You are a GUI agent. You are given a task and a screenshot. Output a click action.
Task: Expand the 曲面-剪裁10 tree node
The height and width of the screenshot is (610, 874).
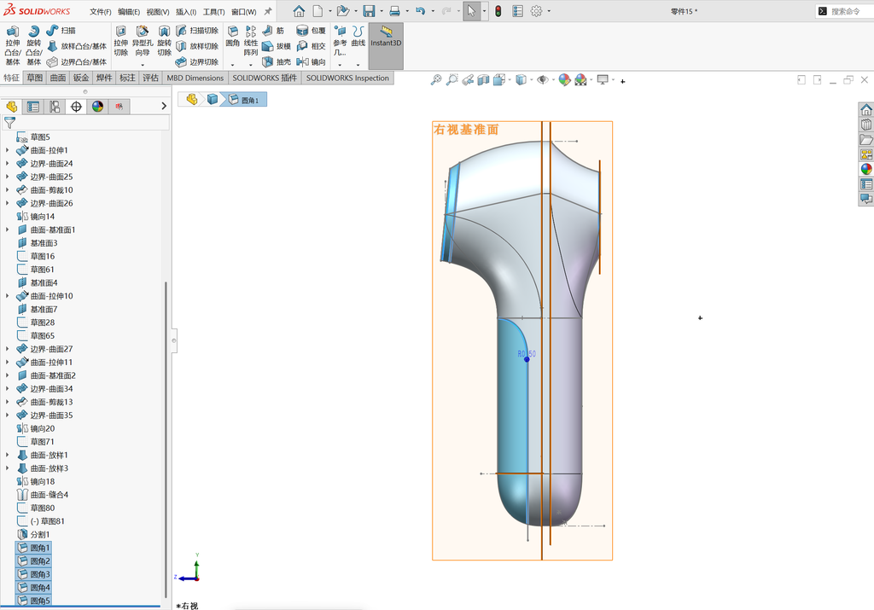pos(7,190)
